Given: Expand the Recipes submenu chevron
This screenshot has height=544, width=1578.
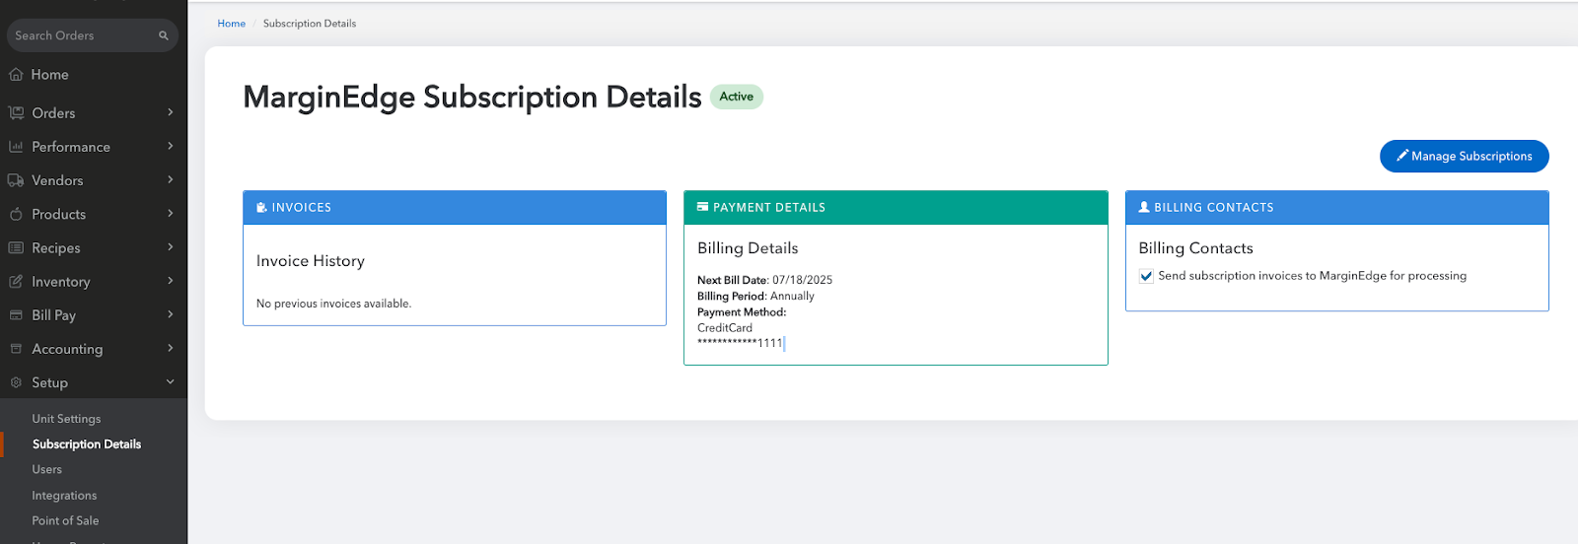Looking at the screenshot, I should [171, 247].
